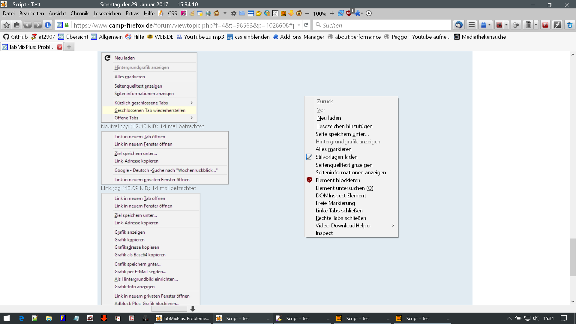576x324 pixels.
Task: Click into the 'Suchen' search field
Action: click(x=384, y=25)
